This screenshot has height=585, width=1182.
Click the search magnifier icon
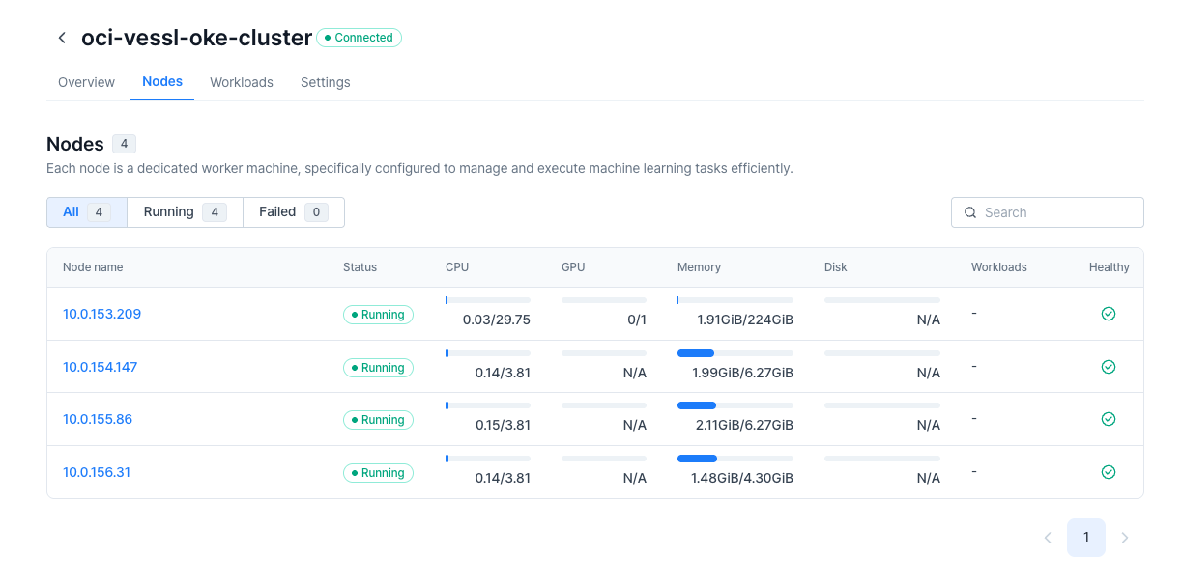click(970, 212)
